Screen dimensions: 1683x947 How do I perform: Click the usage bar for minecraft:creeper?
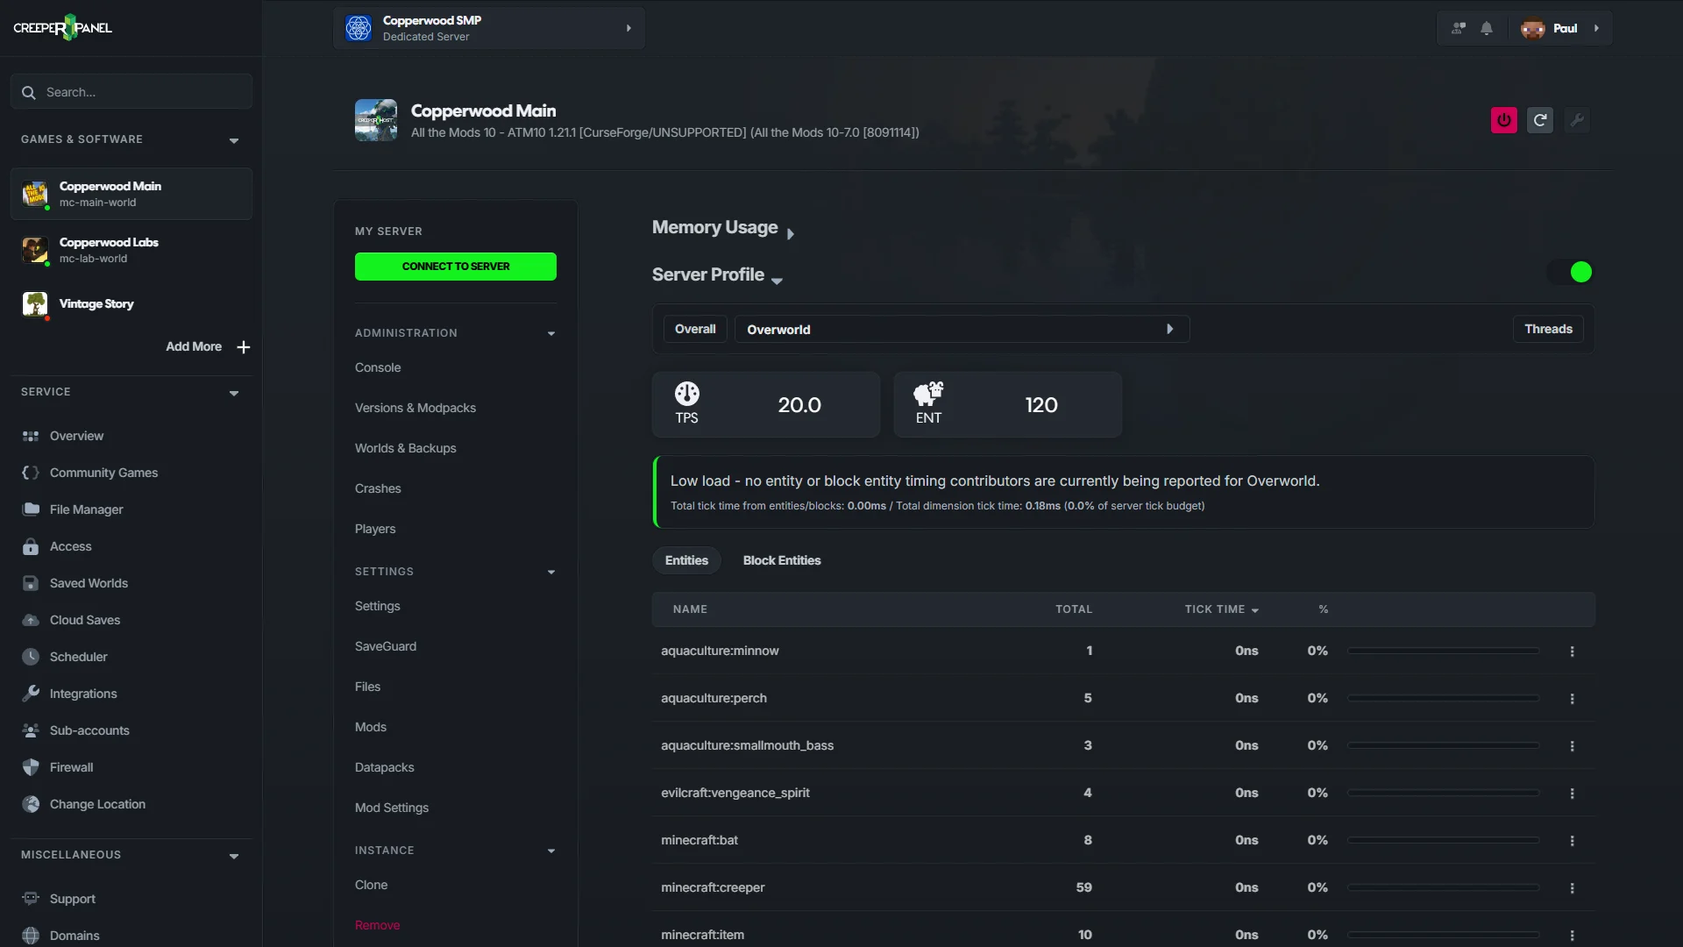point(1444,887)
